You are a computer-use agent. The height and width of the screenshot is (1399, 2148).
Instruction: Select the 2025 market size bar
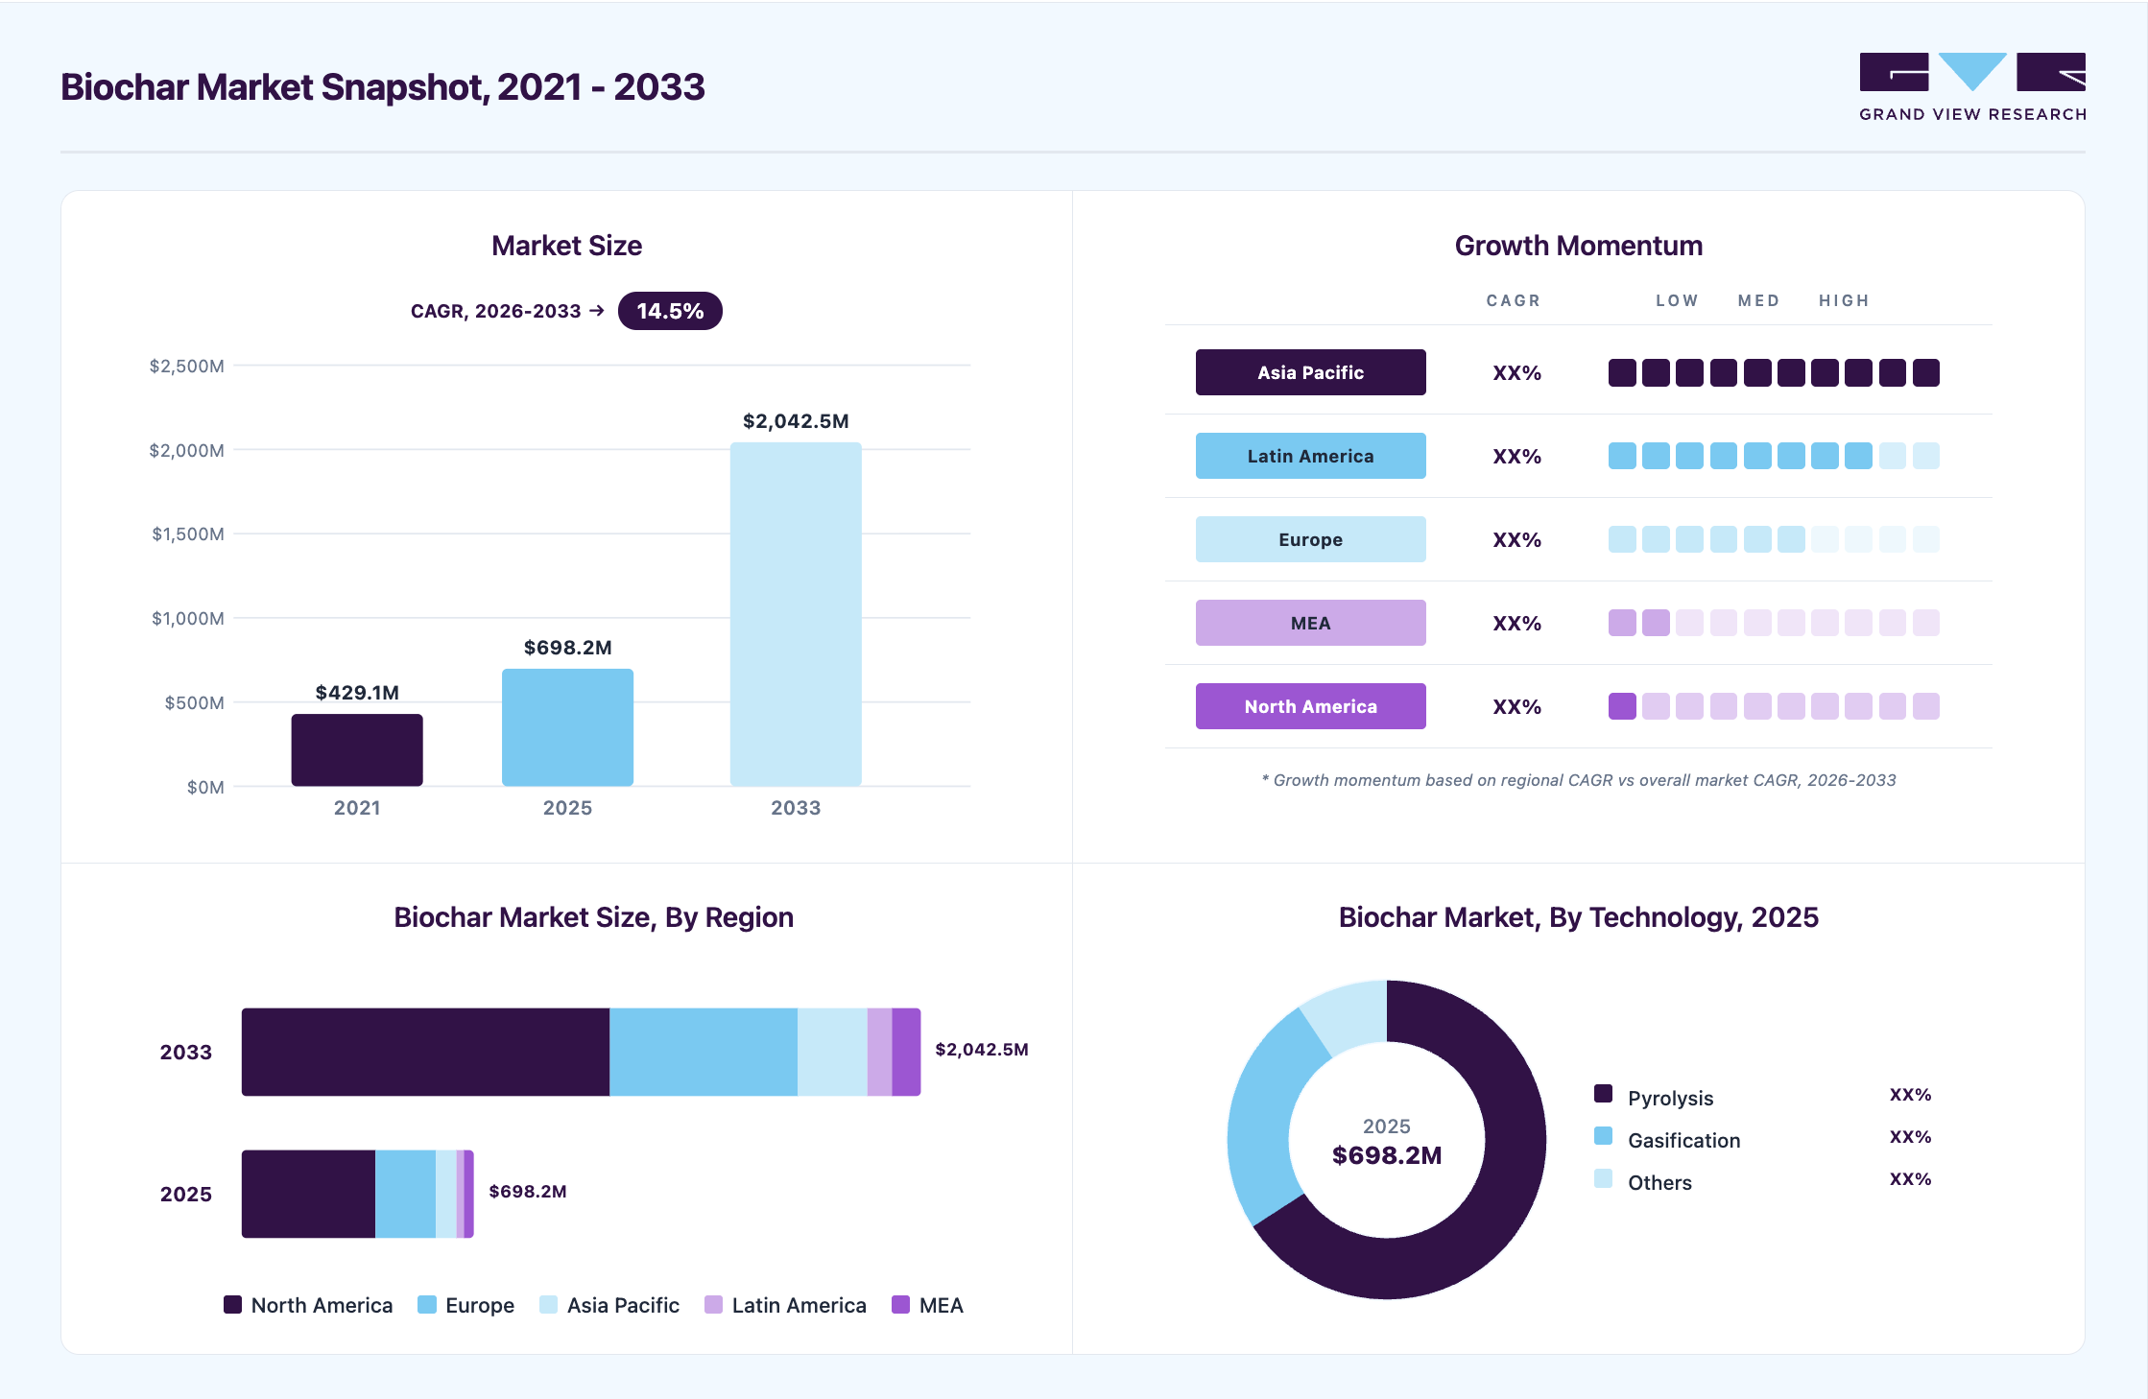click(567, 727)
